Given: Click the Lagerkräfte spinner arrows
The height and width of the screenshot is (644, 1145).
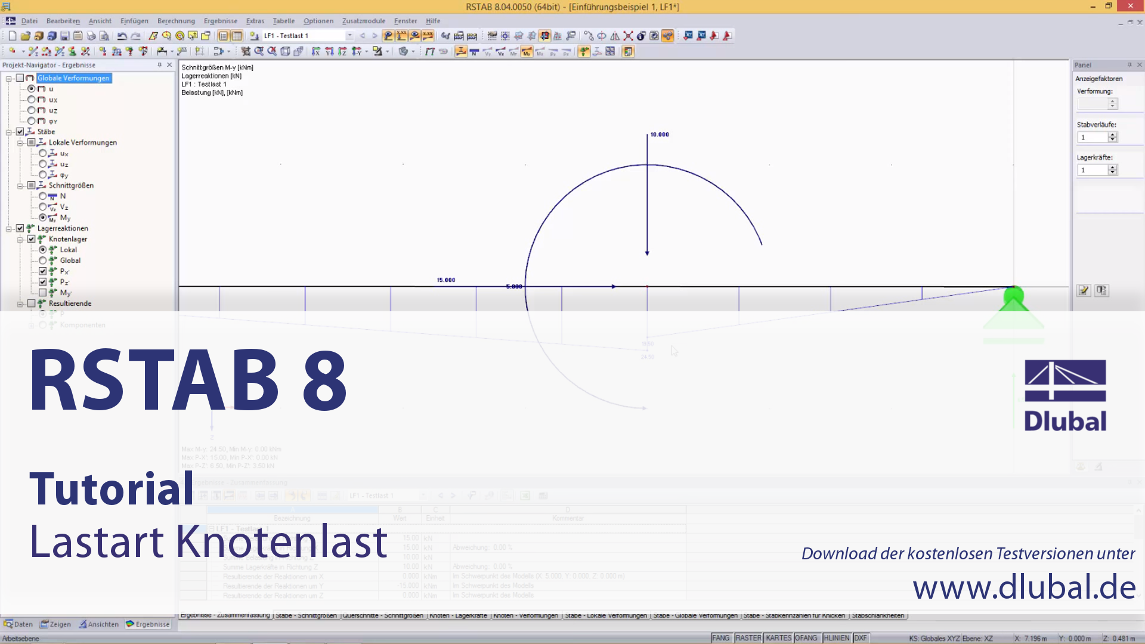Looking at the screenshot, I should coord(1112,170).
